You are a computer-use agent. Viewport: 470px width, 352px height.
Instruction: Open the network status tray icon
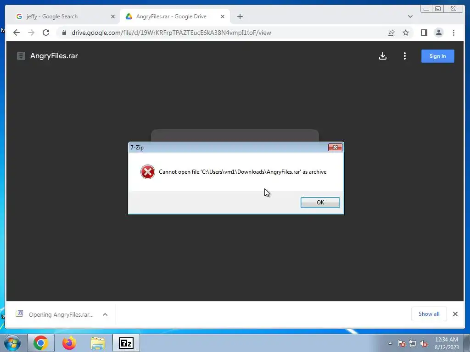click(x=413, y=343)
